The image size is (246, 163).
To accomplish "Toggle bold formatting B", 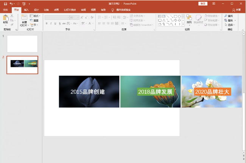I will (x=47, y=23).
